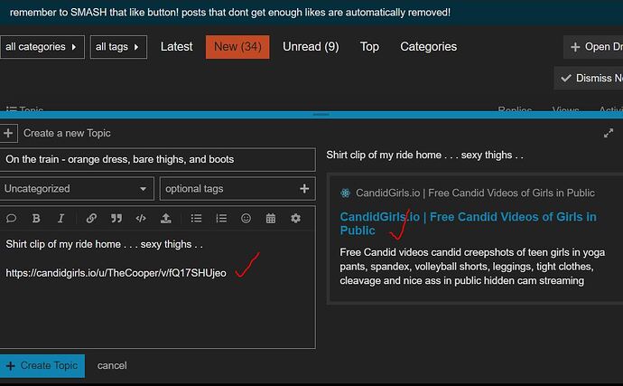623x386 pixels.
Task: Open composer options via the gear icon
Action: point(295,218)
